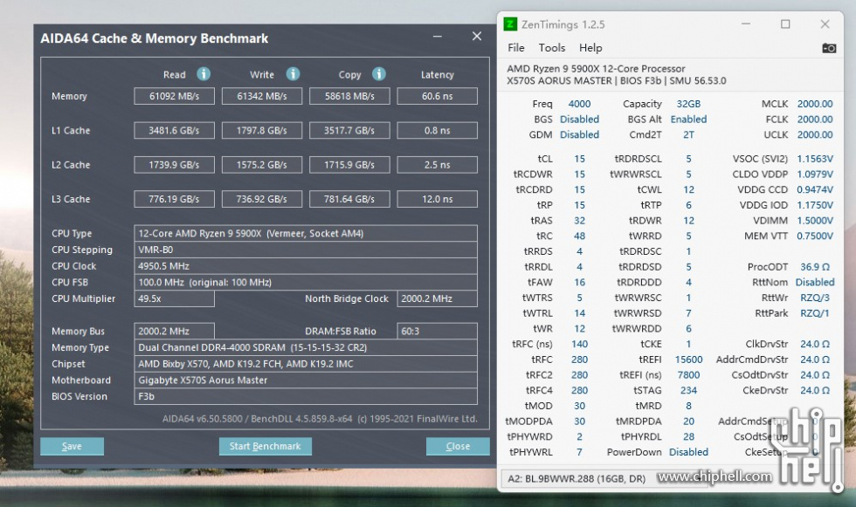Image resolution: width=856 pixels, height=507 pixels.
Task: Open the File menu in ZenTimings
Action: tap(516, 48)
